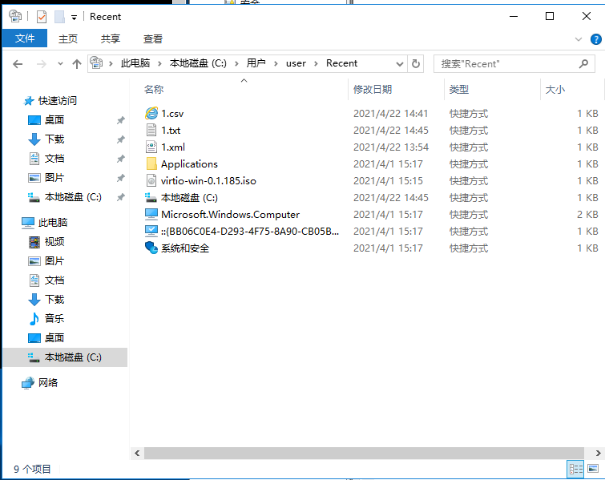Click the Microsoft.Windows.Computer icon
Viewport: 605px width, 480px height.
(151, 214)
